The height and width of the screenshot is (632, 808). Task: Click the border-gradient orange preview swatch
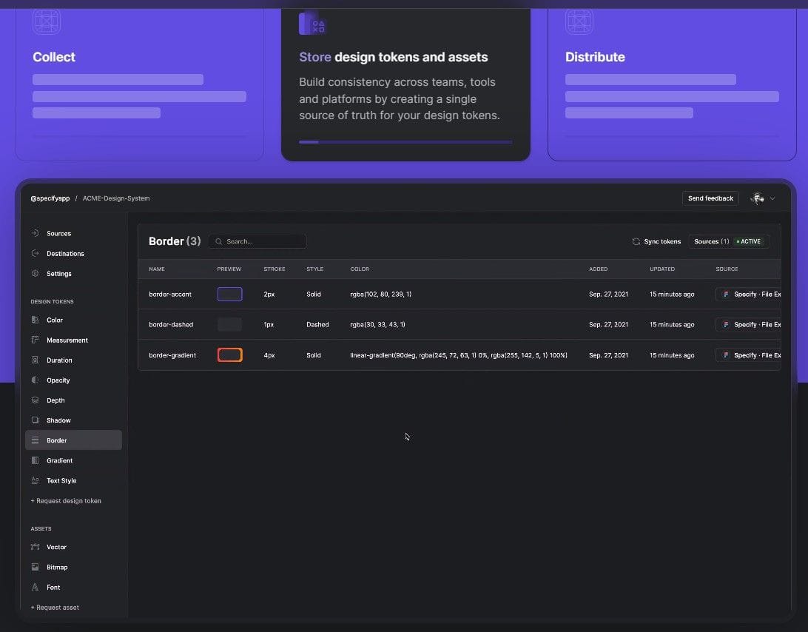point(229,354)
